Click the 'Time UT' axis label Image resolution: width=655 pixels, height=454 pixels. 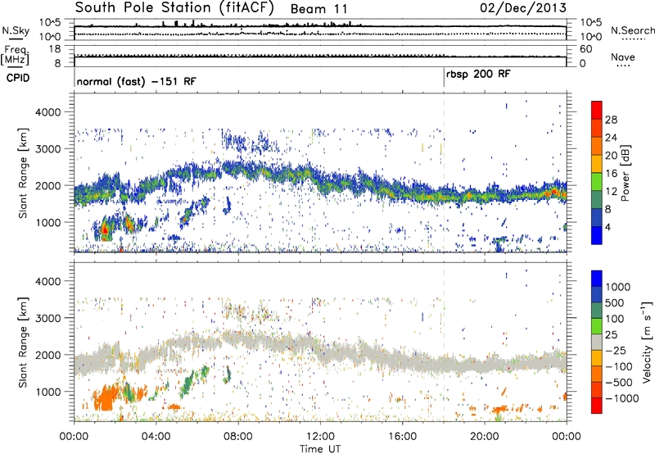320,448
